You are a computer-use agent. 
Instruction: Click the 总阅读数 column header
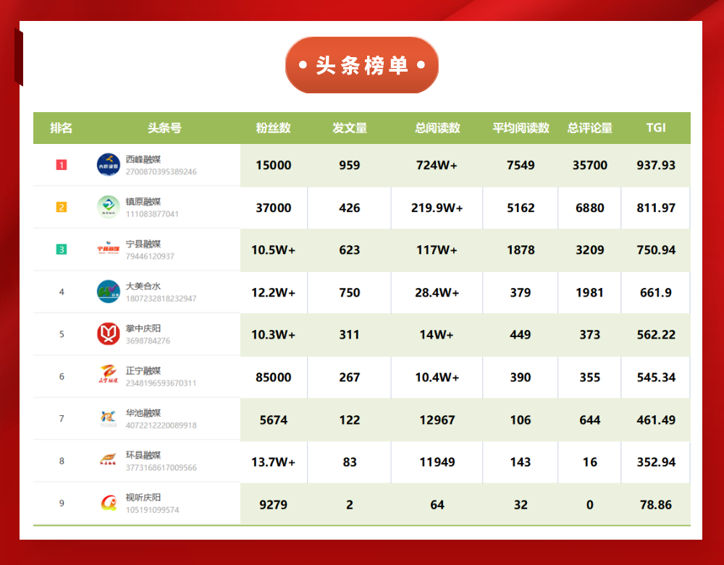(x=437, y=128)
